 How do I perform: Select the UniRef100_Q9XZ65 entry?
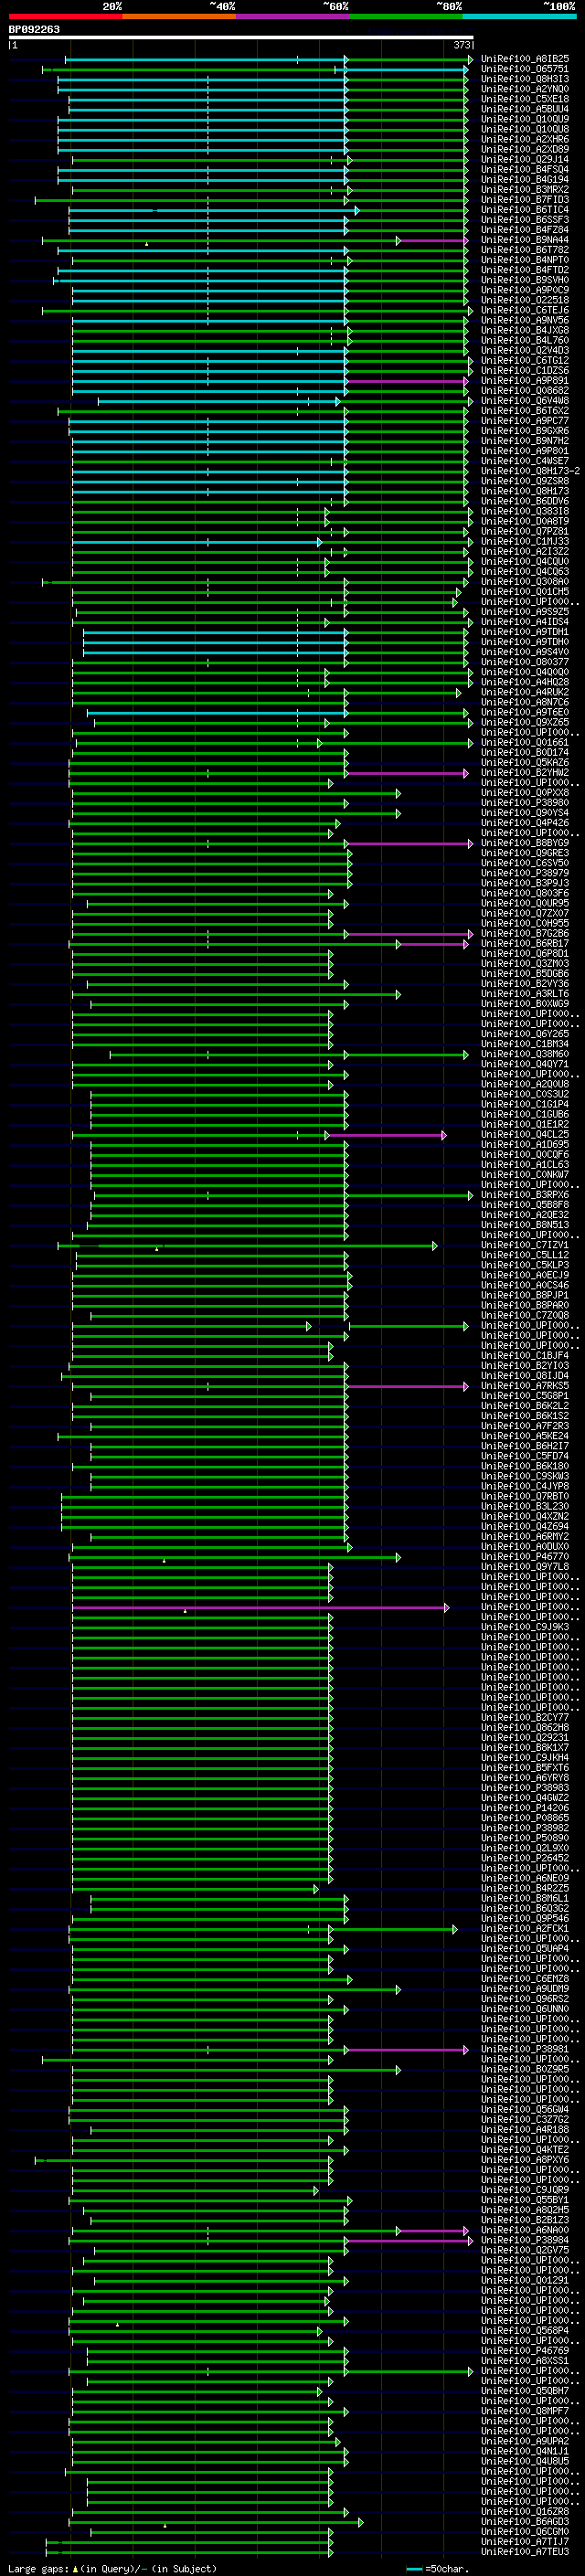[x=525, y=722]
